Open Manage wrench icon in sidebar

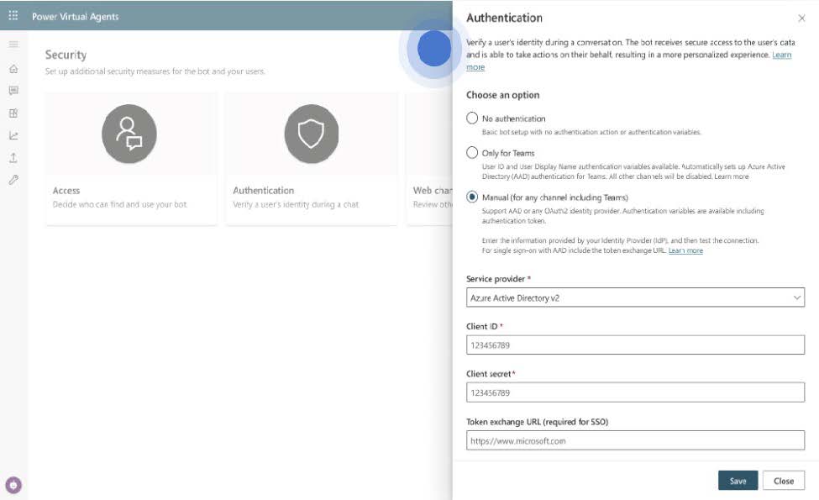point(13,180)
